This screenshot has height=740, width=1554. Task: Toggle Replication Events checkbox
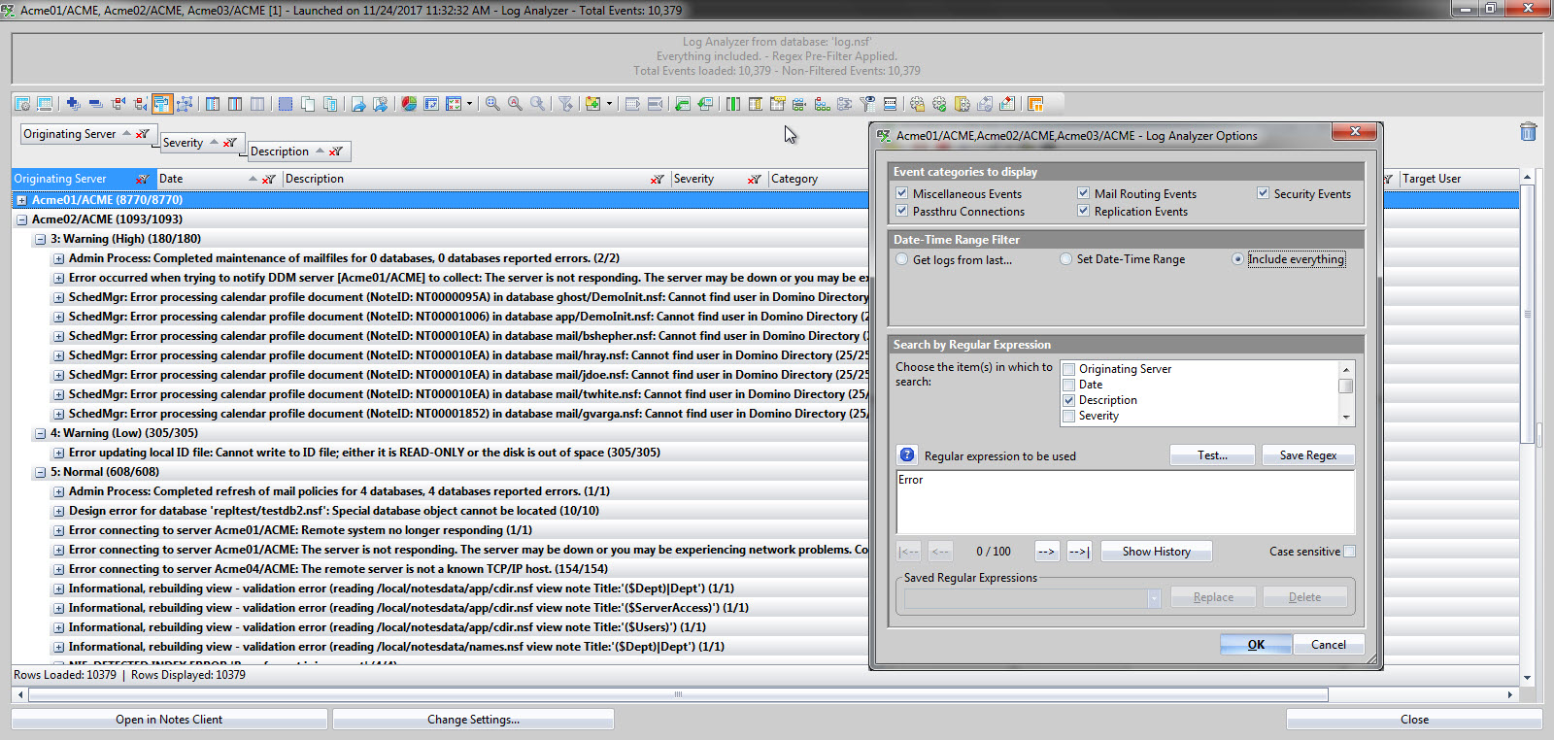click(1084, 211)
